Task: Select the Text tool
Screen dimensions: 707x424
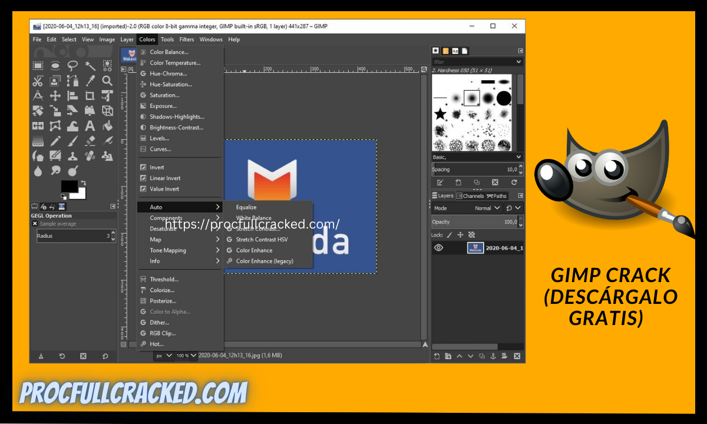Action: (90, 126)
